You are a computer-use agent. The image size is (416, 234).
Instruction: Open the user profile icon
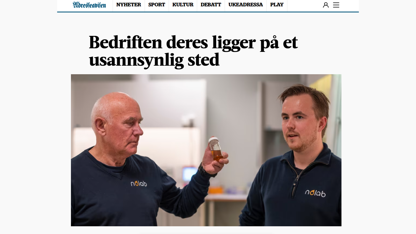click(326, 5)
